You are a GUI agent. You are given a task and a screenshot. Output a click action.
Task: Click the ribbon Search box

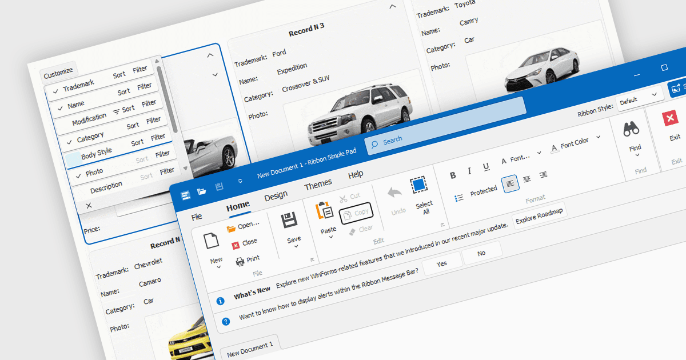pyautogui.click(x=446, y=126)
